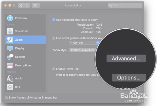Select the Audio label in sidebar
The image size is (157, 106).
tap(19, 78)
